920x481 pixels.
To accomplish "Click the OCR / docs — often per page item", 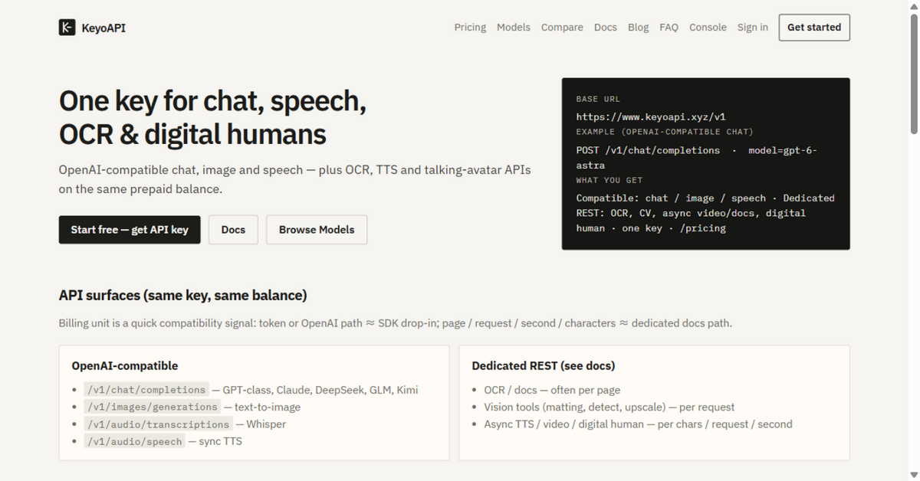I will coord(552,390).
